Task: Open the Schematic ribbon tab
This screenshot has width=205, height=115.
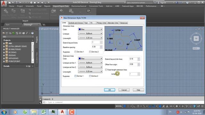Action: click(x=30, y=6)
